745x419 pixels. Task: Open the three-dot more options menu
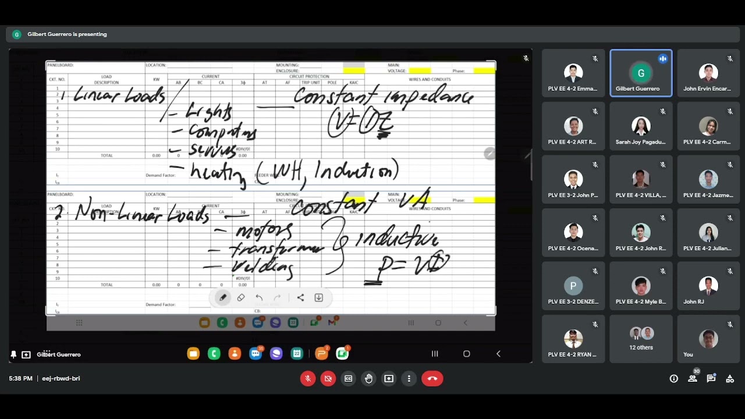pyautogui.click(x=409, y=378)
